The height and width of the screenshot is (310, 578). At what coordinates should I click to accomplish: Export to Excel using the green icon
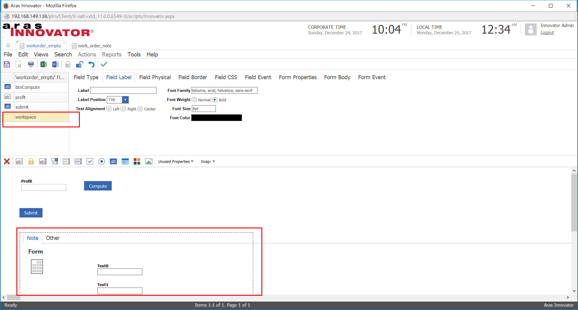(43, 64)
